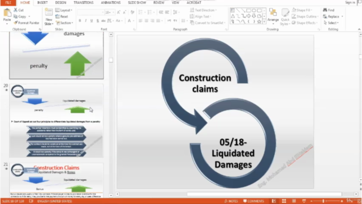The height and width of the screenshot is (204, 362).
Task: Convert to SmartArt command
Action: pos(208,23)
